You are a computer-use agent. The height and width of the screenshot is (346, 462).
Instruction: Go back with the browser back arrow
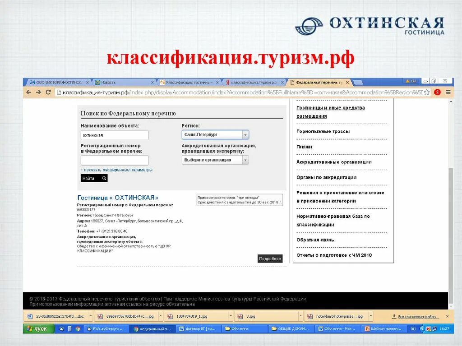point(28,92)
